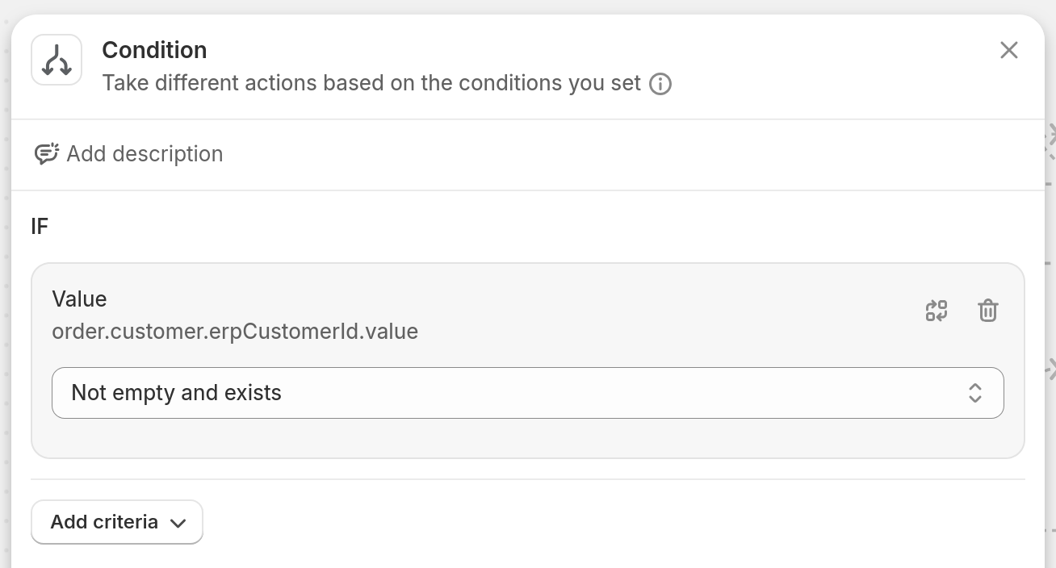1056x568 pixels.
Task: Change the operator in the condition dropdown
Action: coord(528,393)
